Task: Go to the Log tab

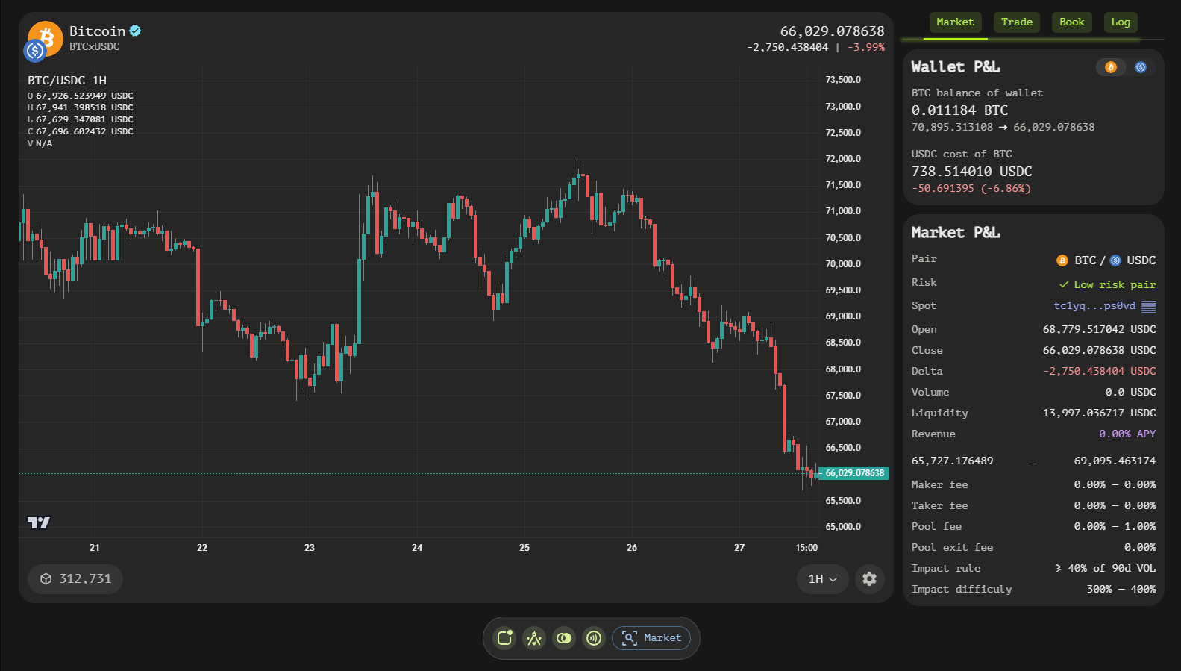Action: [1120, 22]
